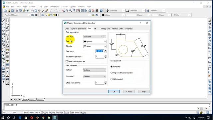This screenshot has height=120, width=213.
Task: Click the Text height input field
Action: click(x=100, y=51)
